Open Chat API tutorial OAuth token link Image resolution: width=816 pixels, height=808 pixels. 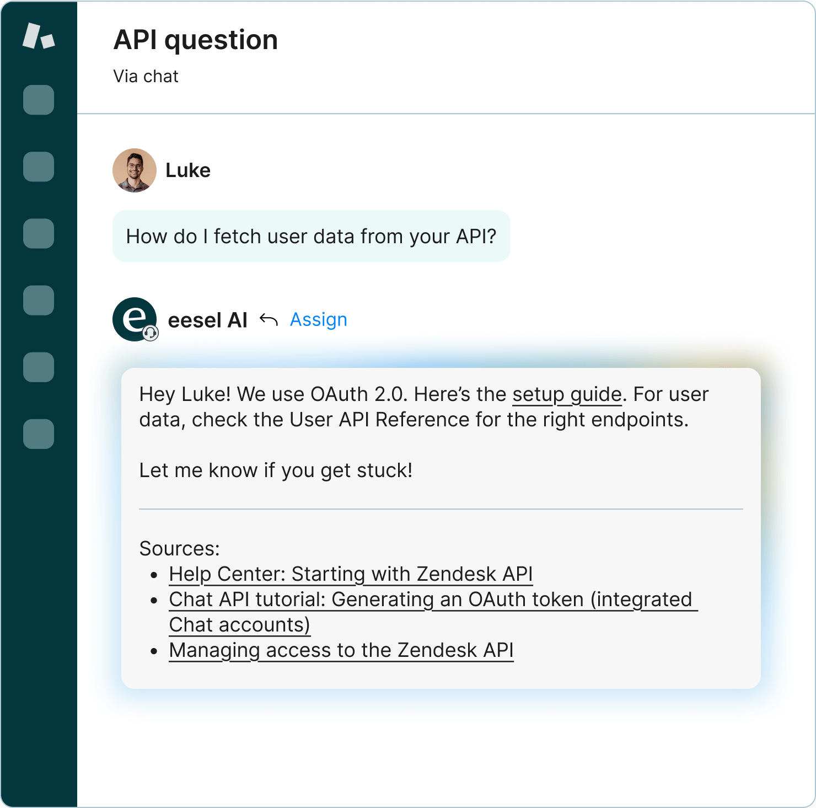[433, 612]
